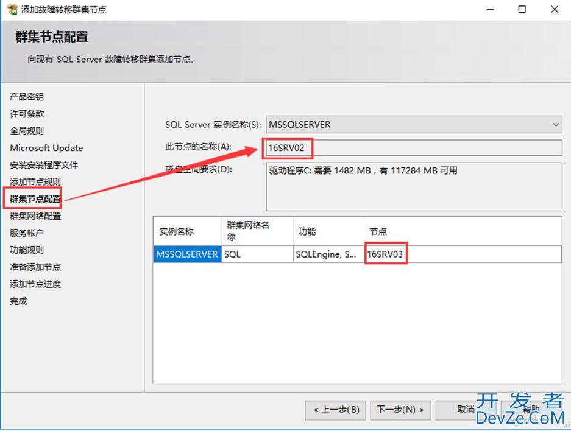
Task: Click the 实例名称 column header
Action: 188,231
